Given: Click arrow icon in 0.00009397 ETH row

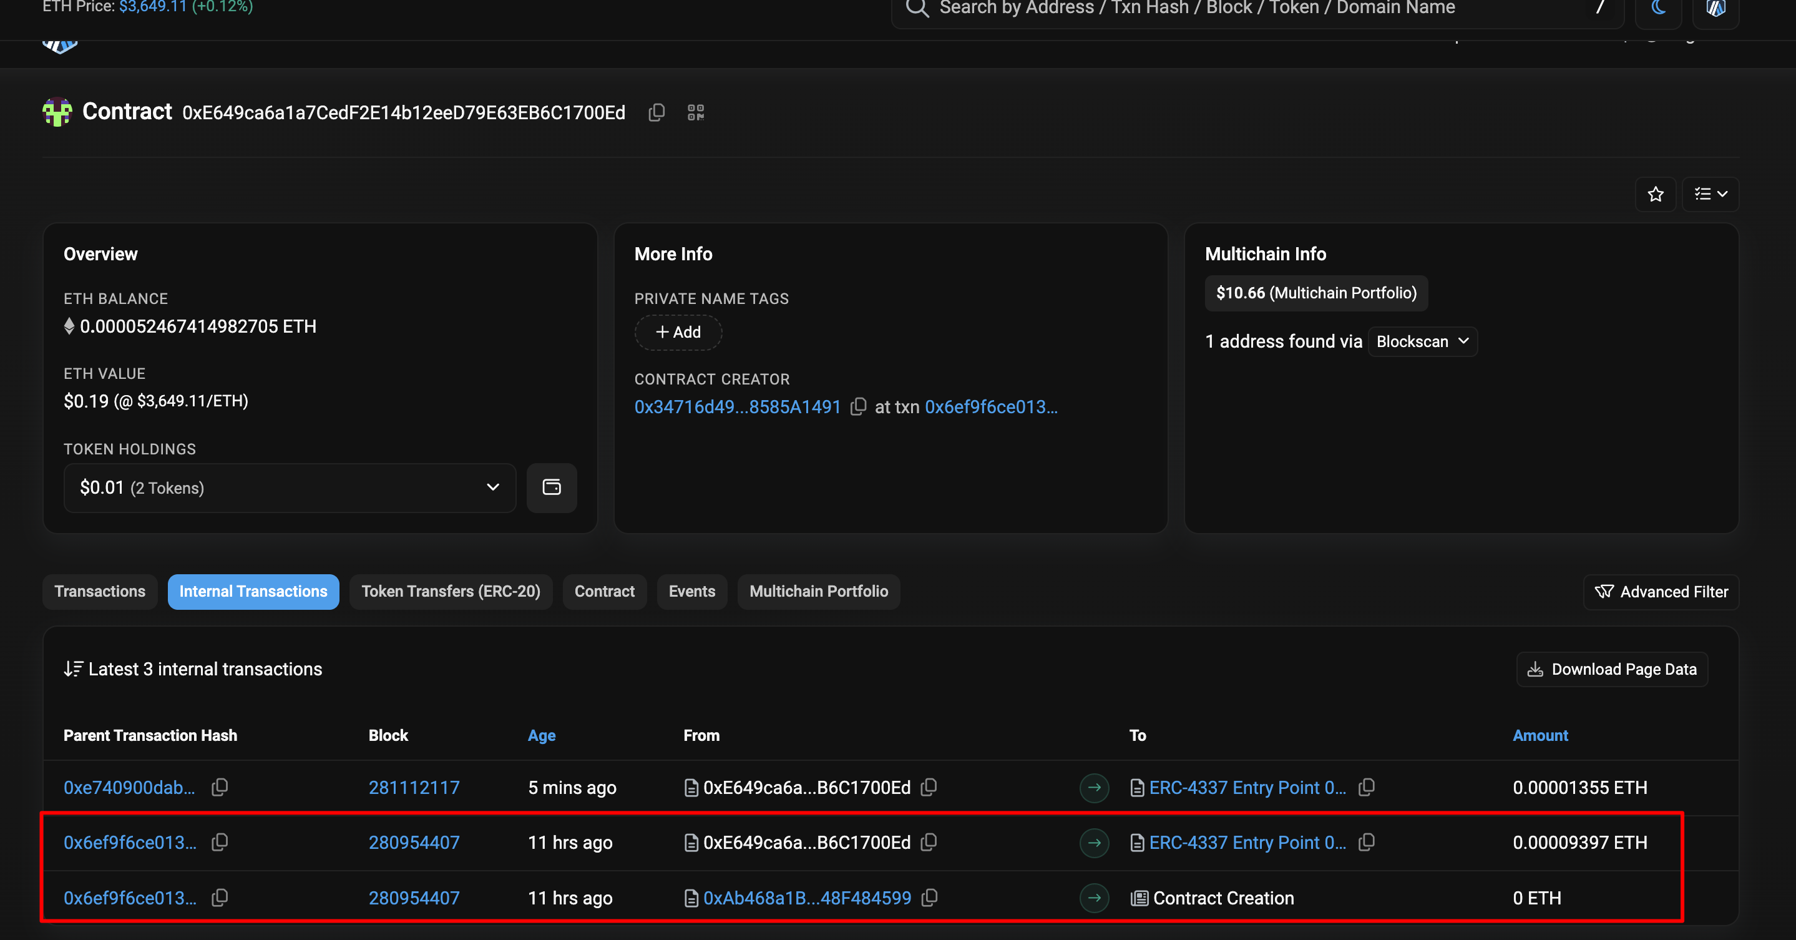Looking at the screenshot, I should 1094,843.
